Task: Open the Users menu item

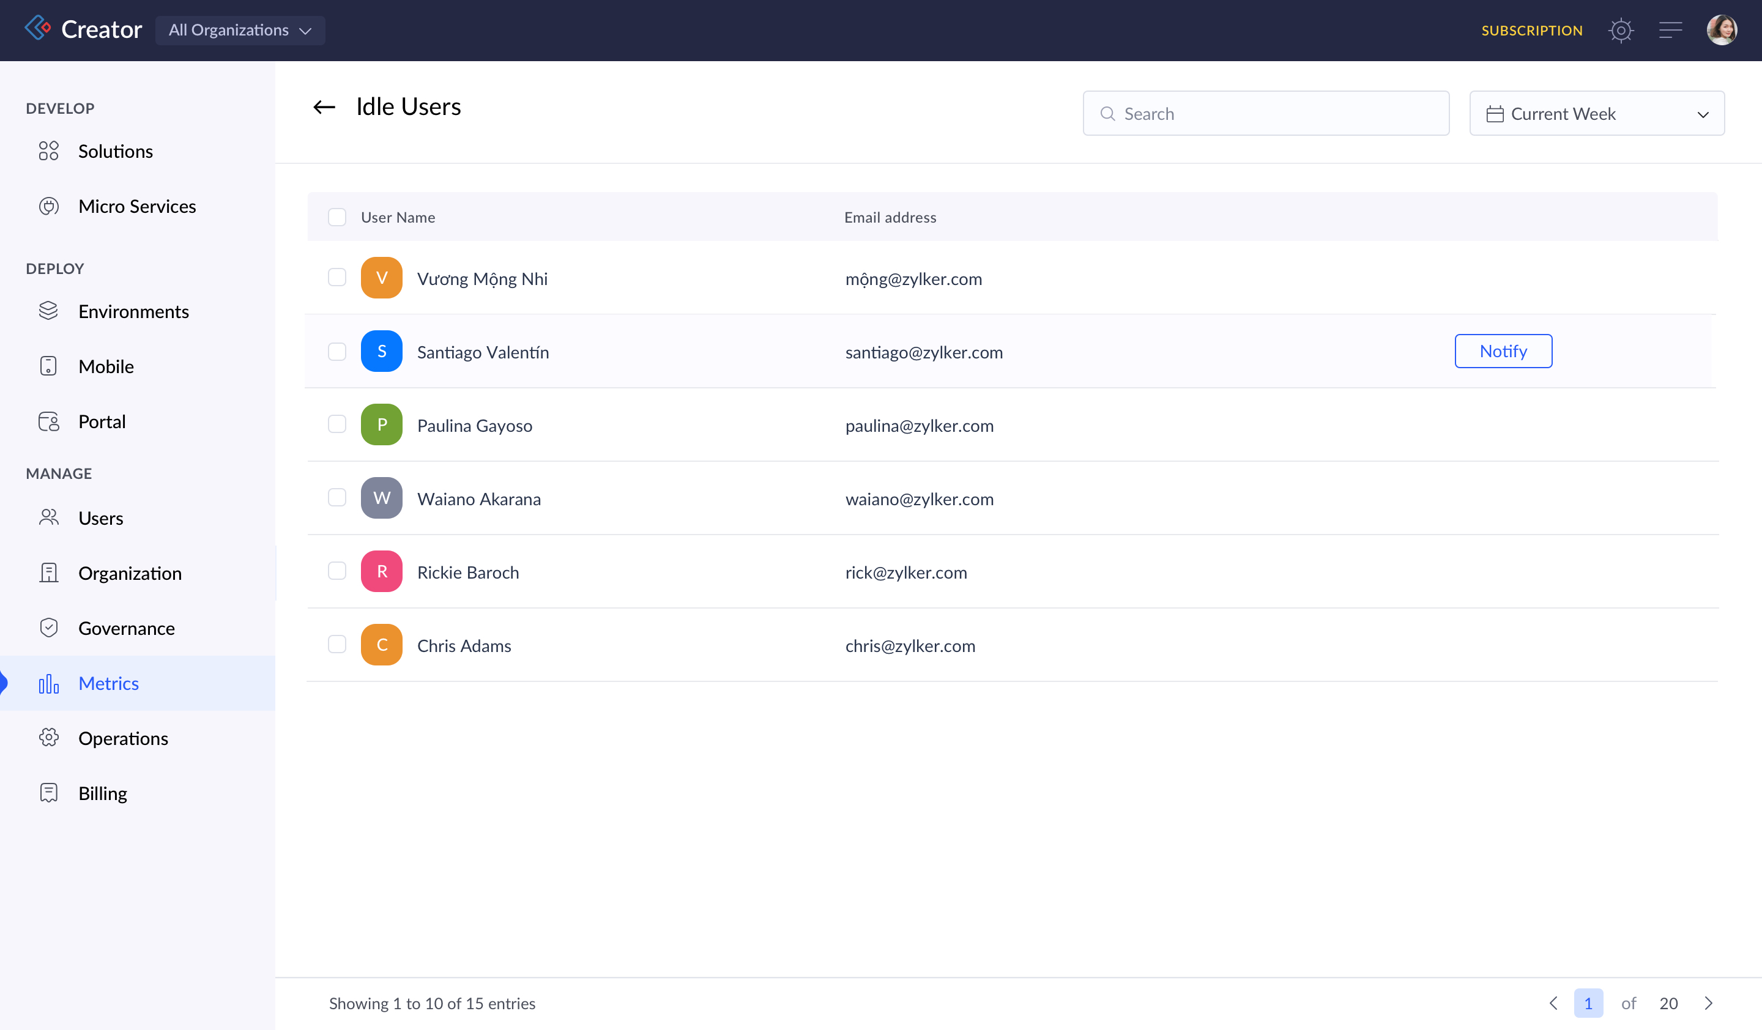Action: pyautogui.click(x=101, y=518)
